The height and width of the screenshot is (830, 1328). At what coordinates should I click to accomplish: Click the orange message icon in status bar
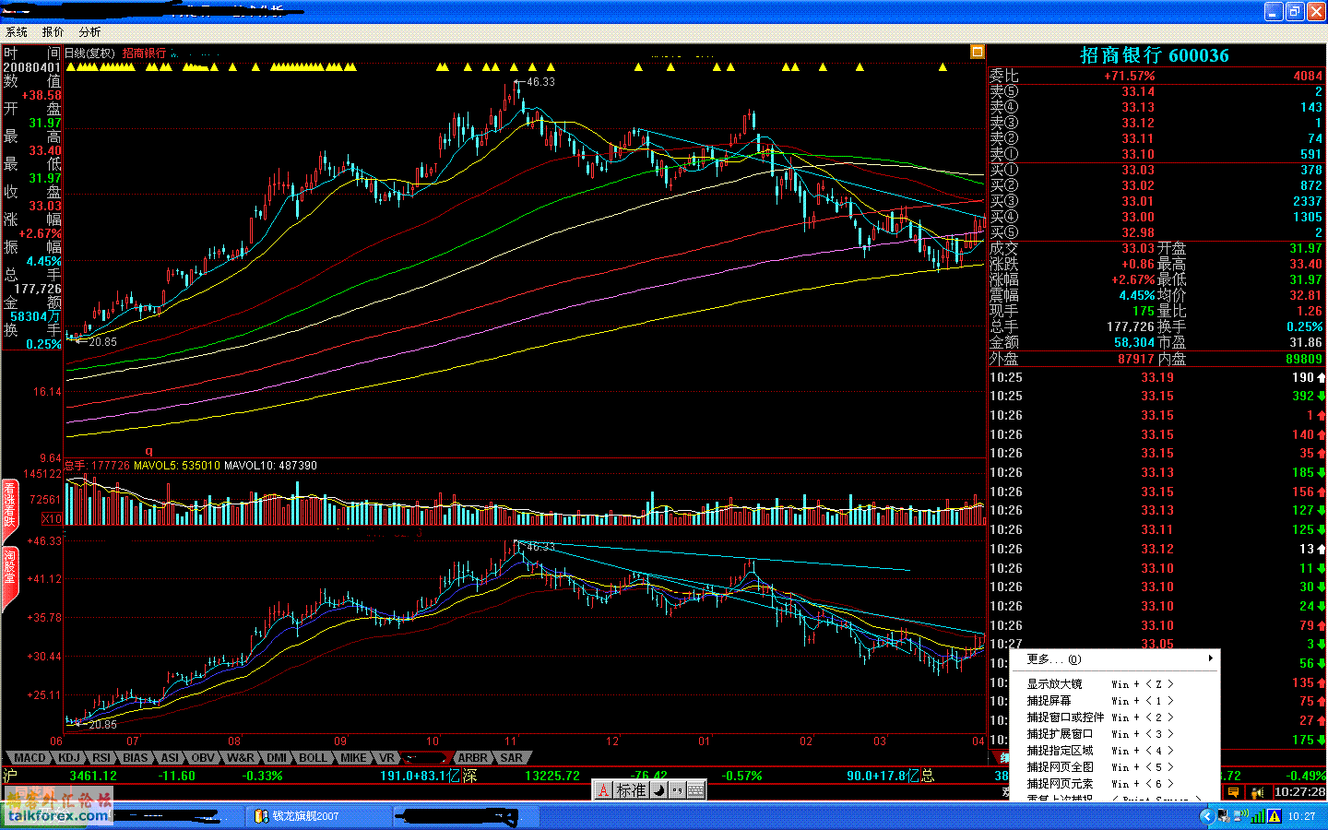click(1233, 792)
